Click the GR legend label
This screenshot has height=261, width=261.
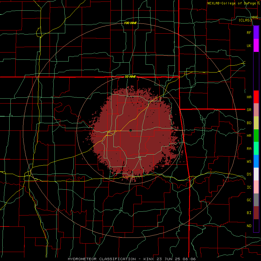point(249,110)
